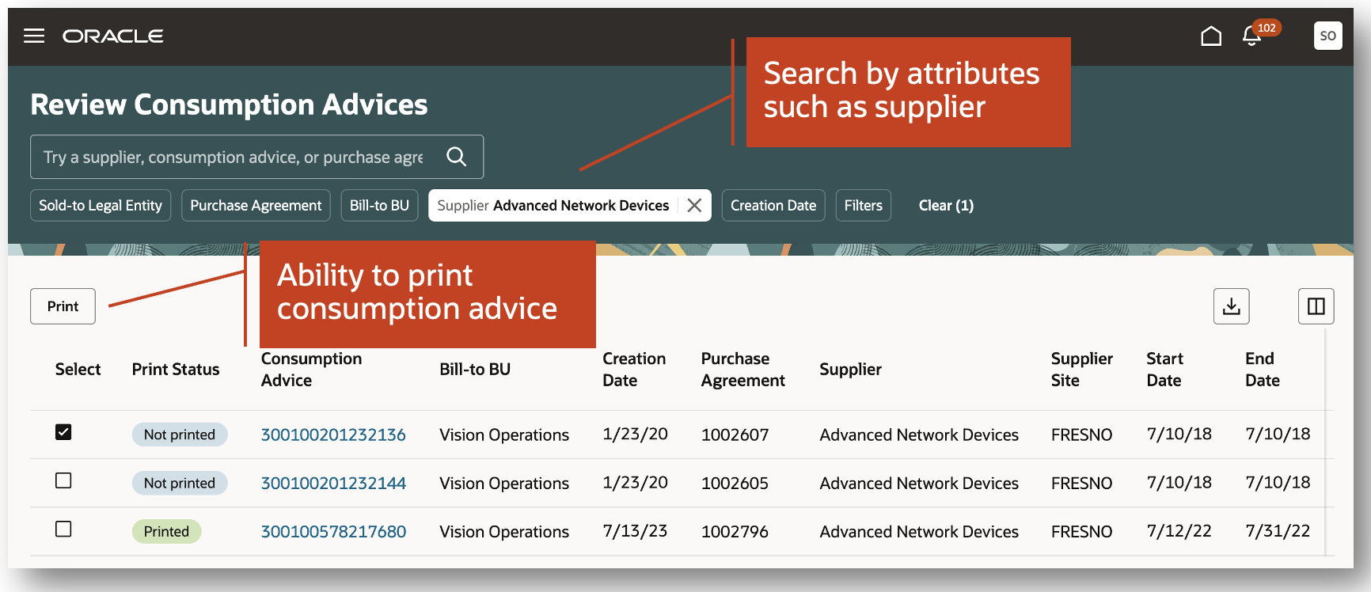This screenshot has width=1371, height=592.
Task: Select the row for advice 300100578217680
Action: pos(63,529)
